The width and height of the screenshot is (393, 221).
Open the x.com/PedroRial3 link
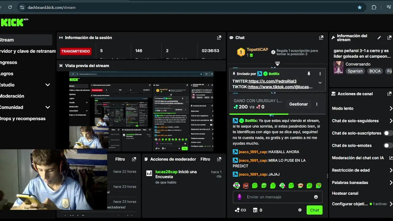point(272,81)
